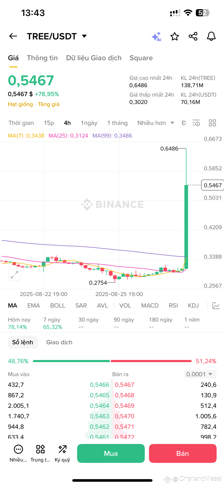
Task: Open Ký quỹ margin trading icon
Action: click(62, 453)
